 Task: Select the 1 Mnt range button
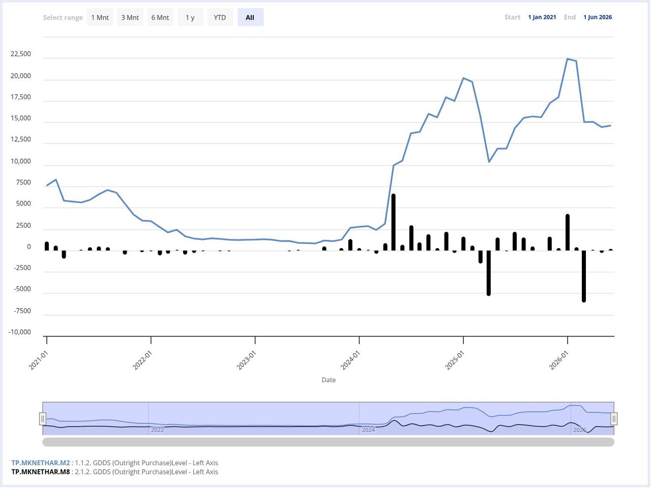click(x=100, y=17)
